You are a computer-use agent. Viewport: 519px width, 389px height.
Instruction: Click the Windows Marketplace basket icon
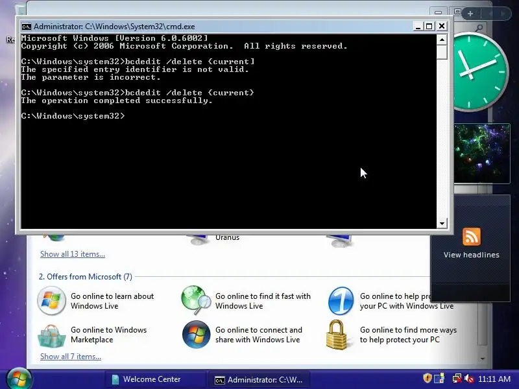[x=51, y=335]
